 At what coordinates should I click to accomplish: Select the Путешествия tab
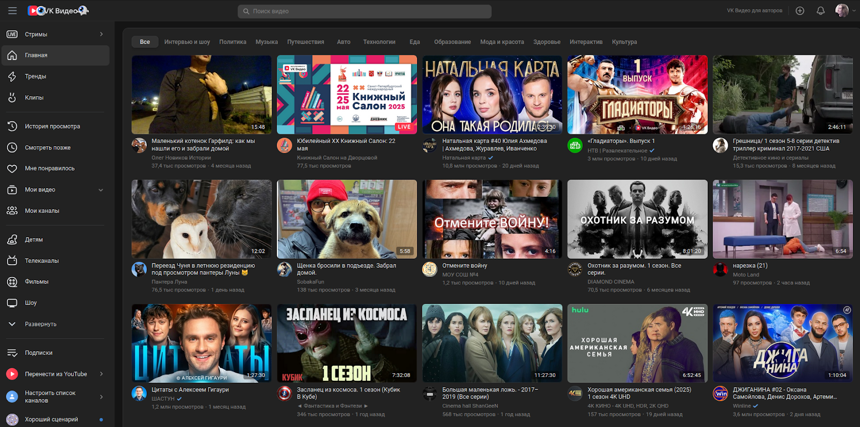(306, 42)
